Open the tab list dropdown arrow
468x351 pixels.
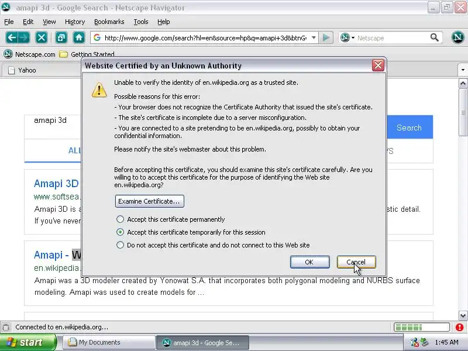(x=463, y=70)
